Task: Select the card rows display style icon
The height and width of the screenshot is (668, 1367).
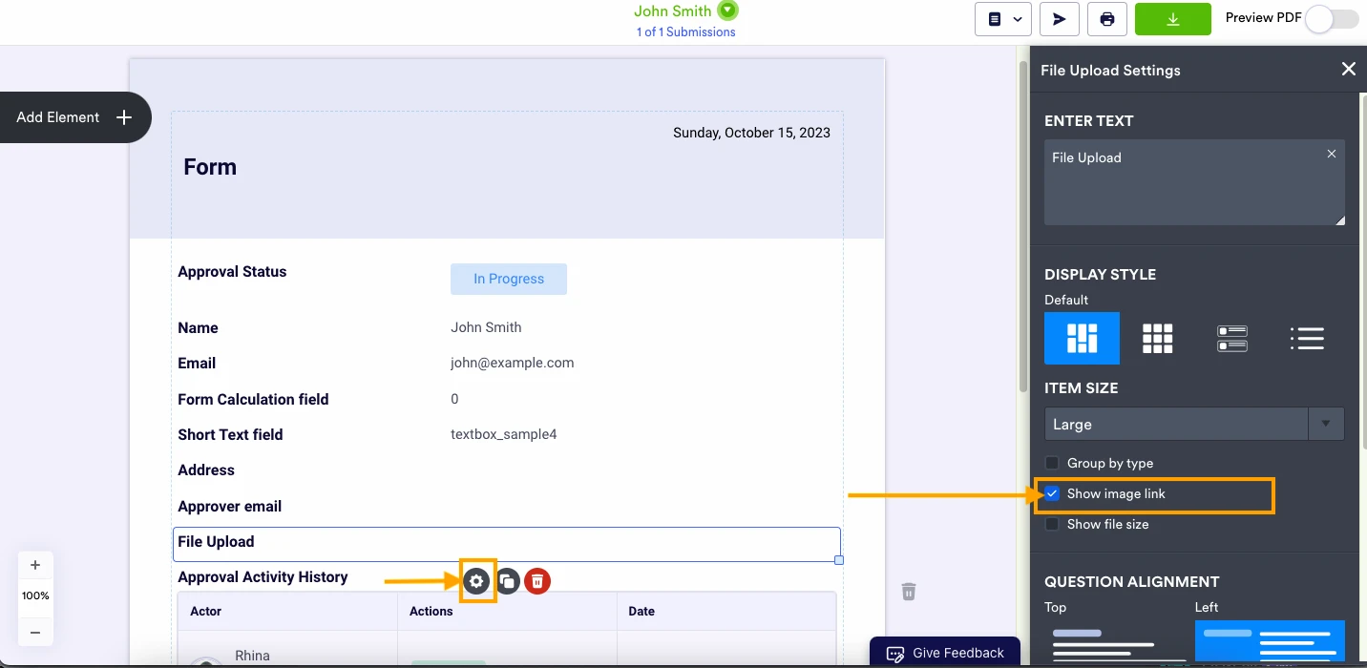Action: [x=1231, y=338]
